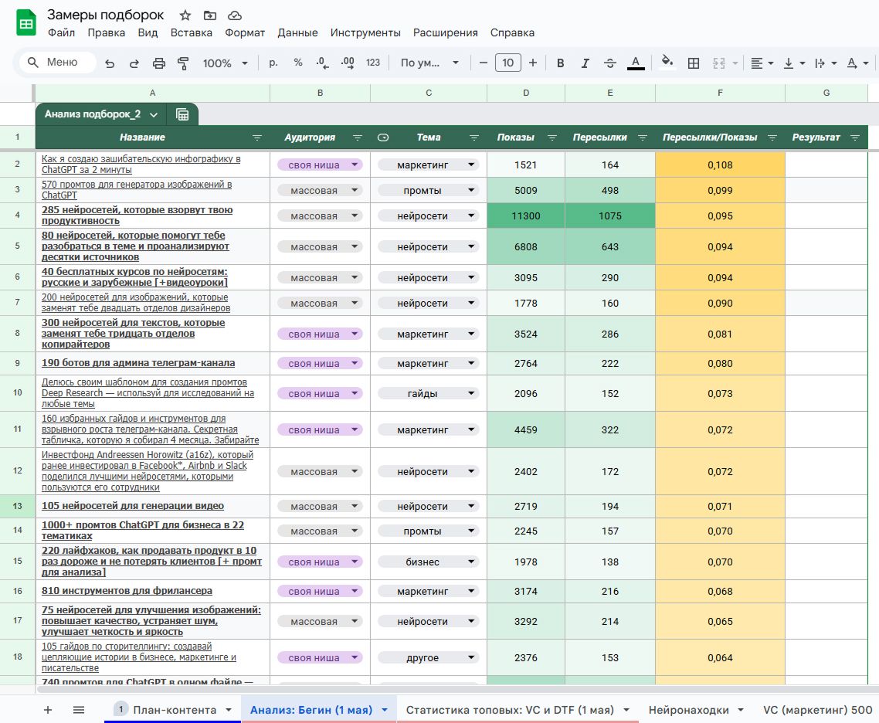Click the Add sheet plus button

pos(48,710)
